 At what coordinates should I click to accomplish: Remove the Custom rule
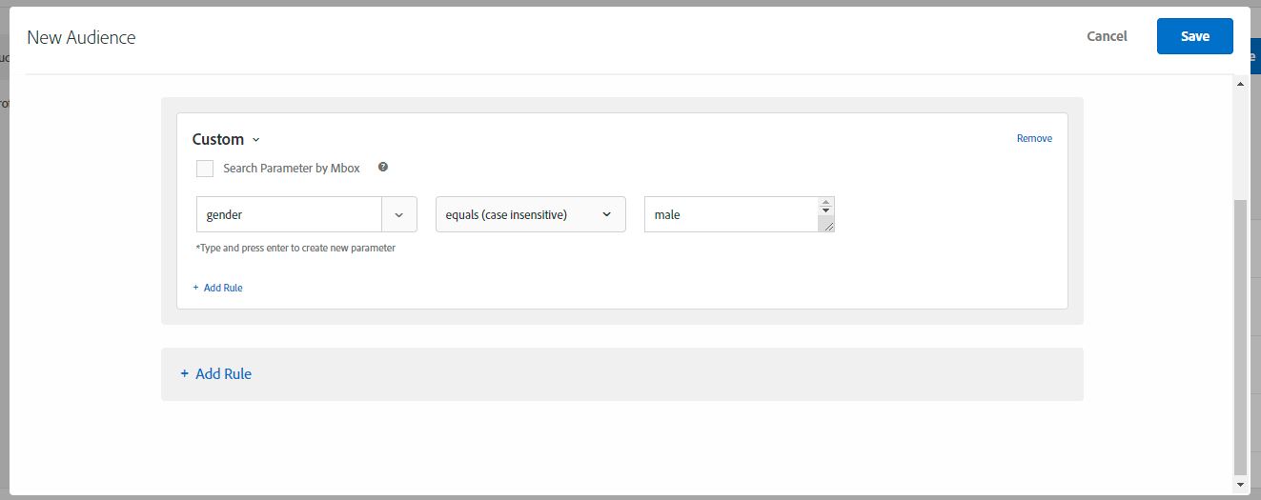(x=1034, y=138)
